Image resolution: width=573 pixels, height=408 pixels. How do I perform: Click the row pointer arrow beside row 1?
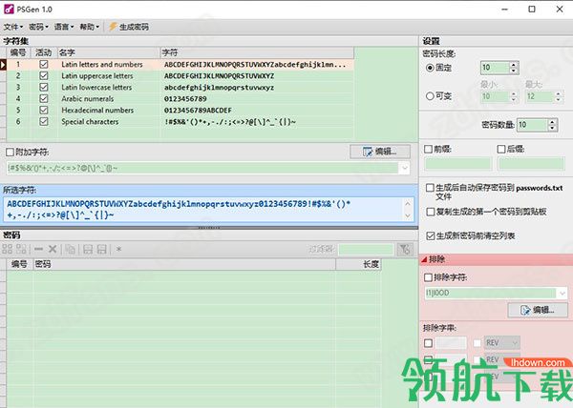point(3,65)
